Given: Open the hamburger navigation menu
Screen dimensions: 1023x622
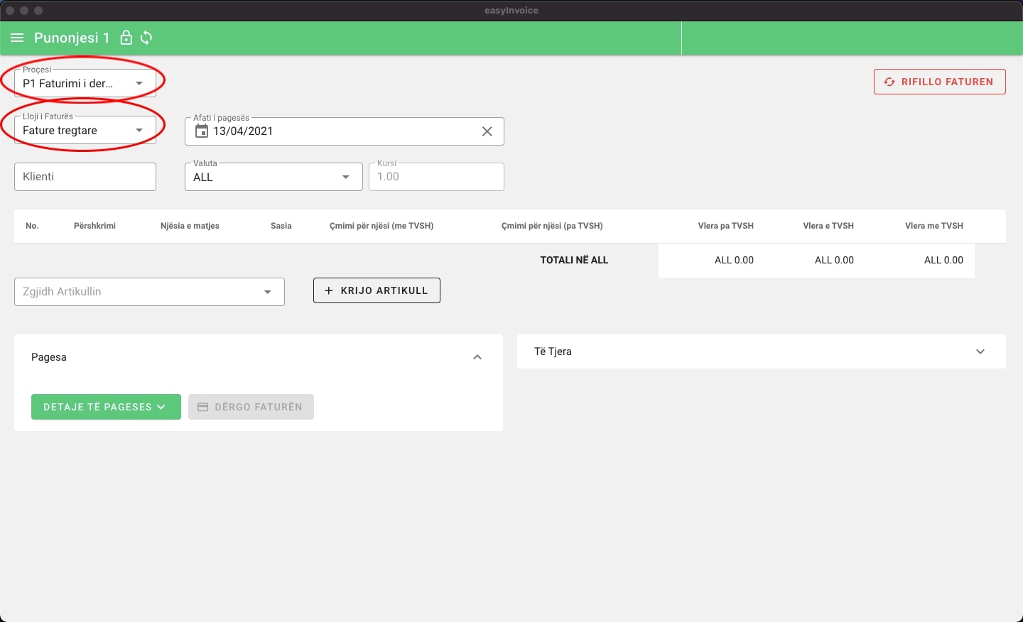Looking at the screenshot, I should pyautogui.click(x=17, y=38).
